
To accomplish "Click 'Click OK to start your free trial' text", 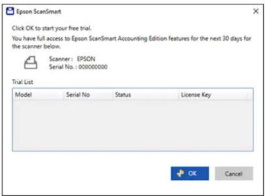I will coord(51,28).
